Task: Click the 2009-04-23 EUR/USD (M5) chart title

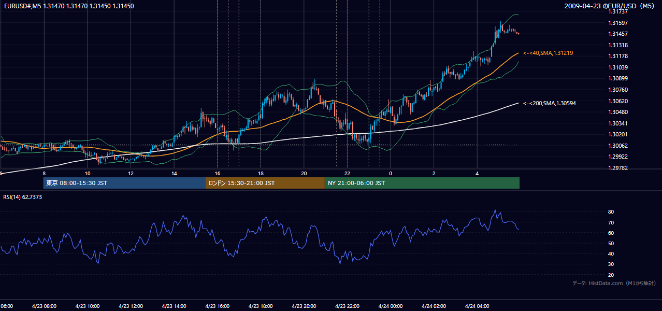Action: click(x=609, y=6)
